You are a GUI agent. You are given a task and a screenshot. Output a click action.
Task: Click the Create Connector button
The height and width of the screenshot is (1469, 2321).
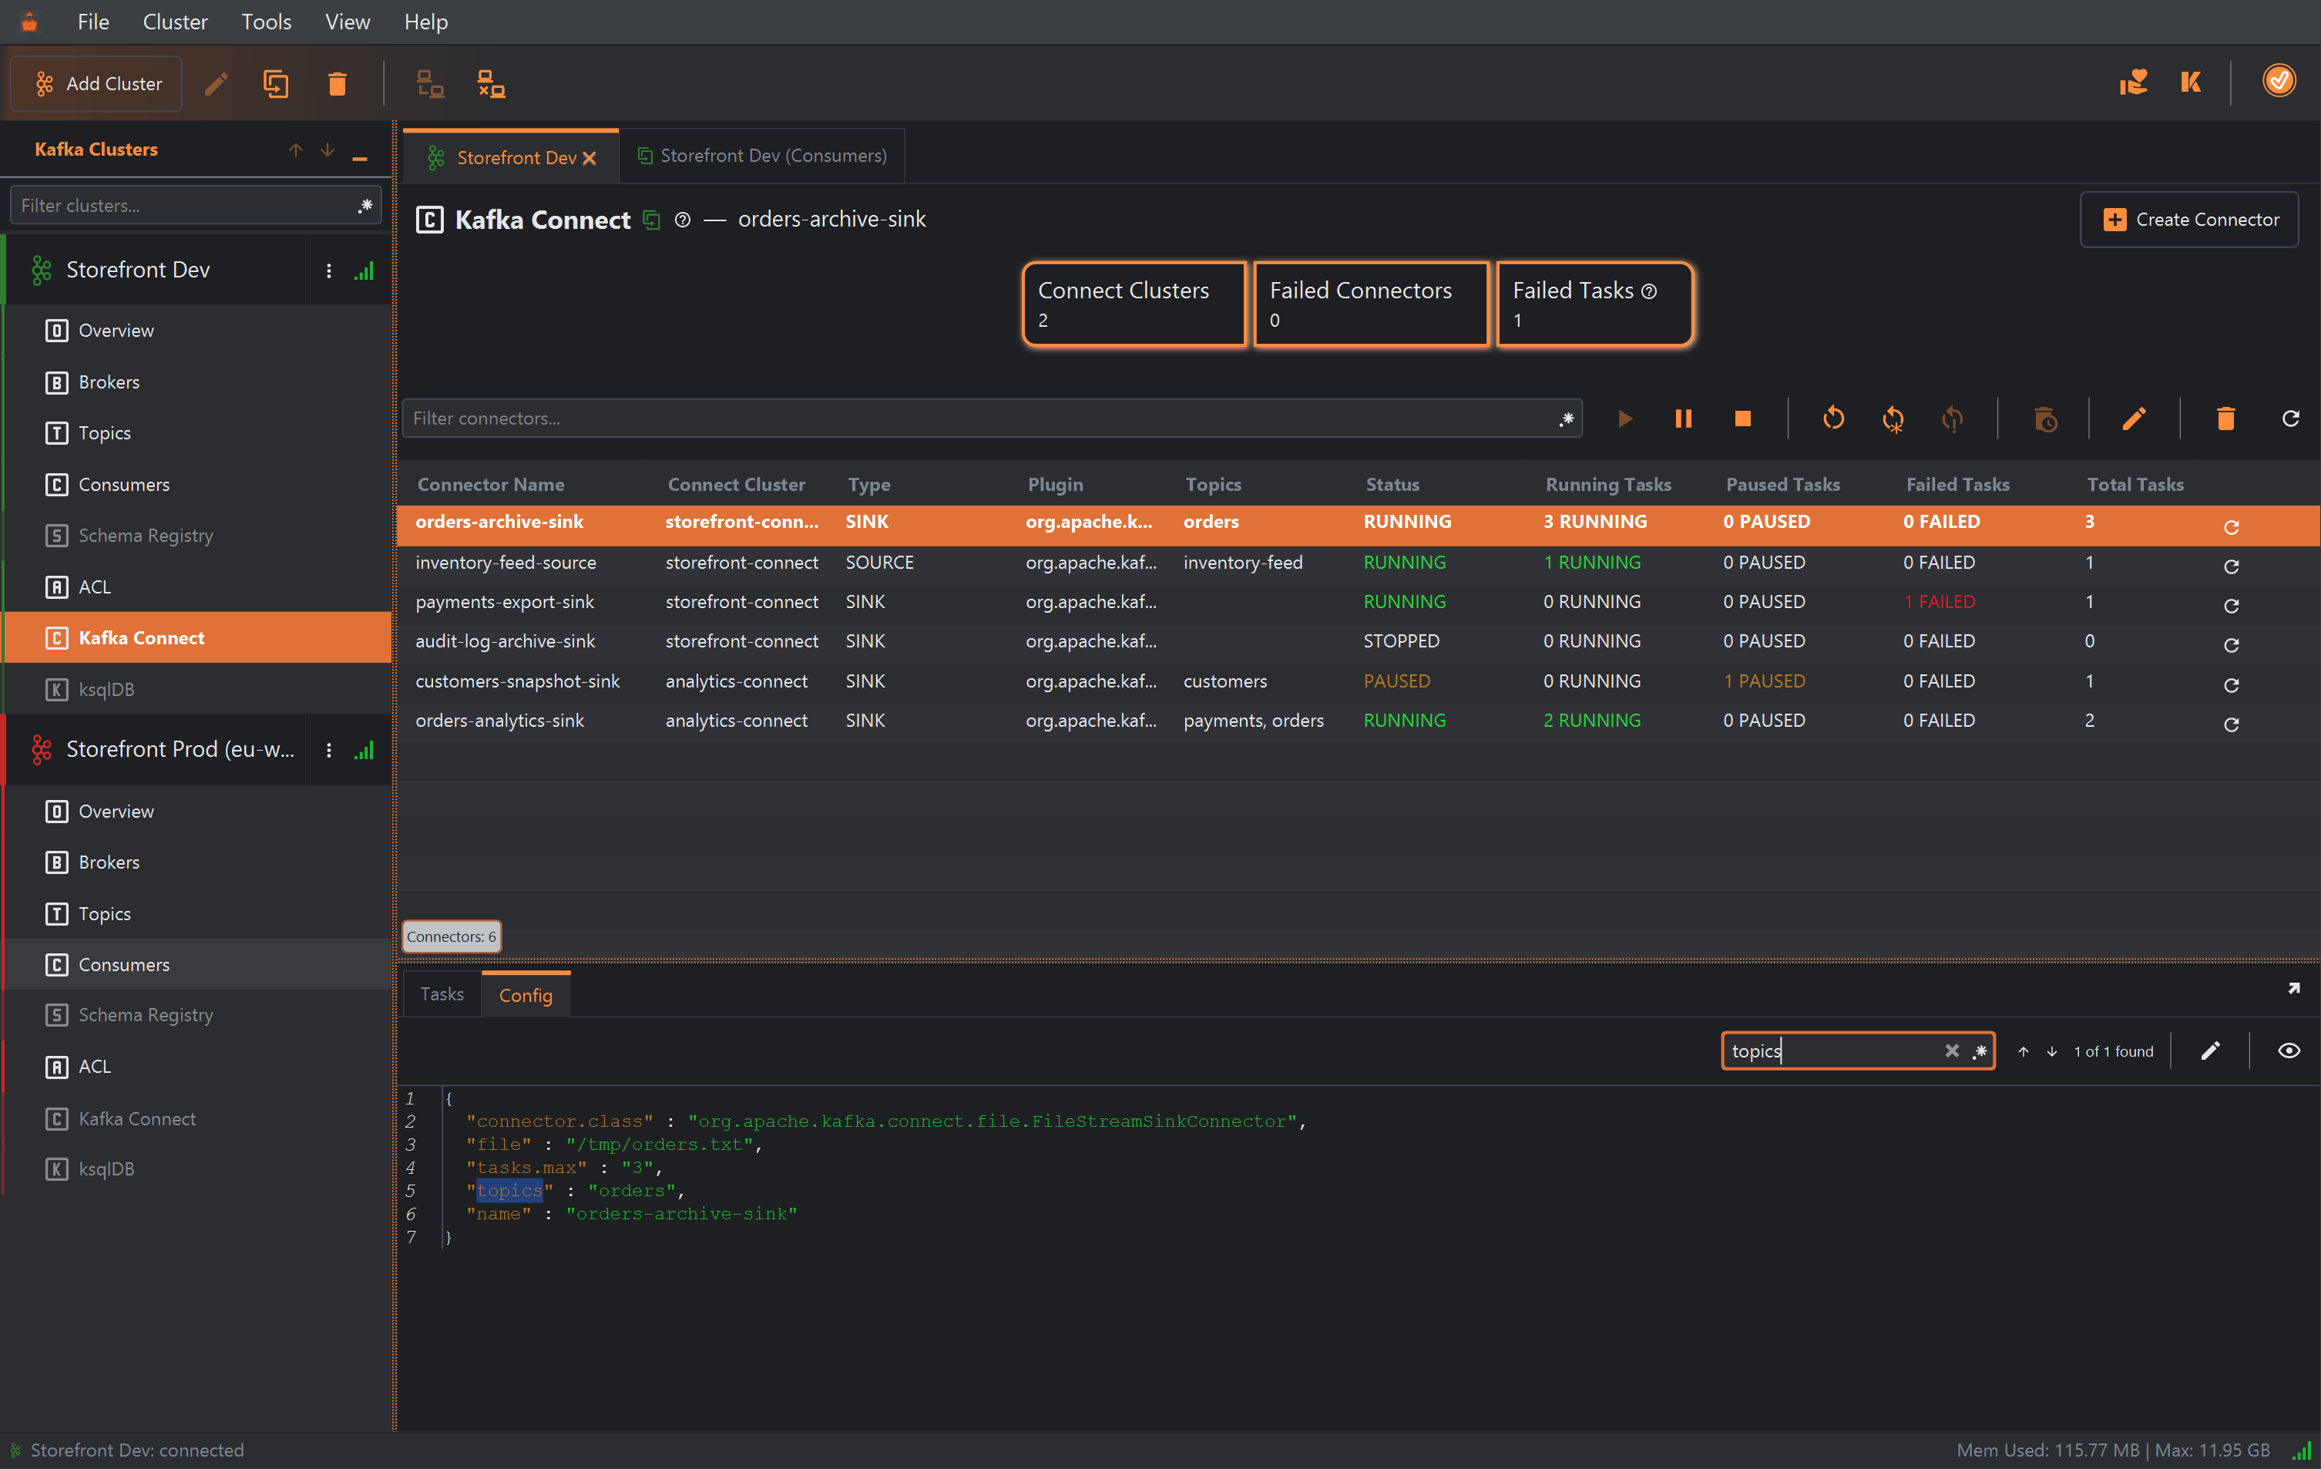point(2189,220)
